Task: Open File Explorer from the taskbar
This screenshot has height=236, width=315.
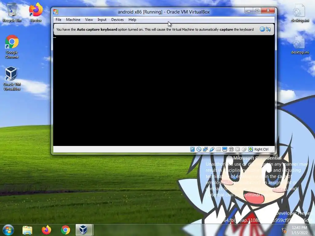Action: coord(27,230)
